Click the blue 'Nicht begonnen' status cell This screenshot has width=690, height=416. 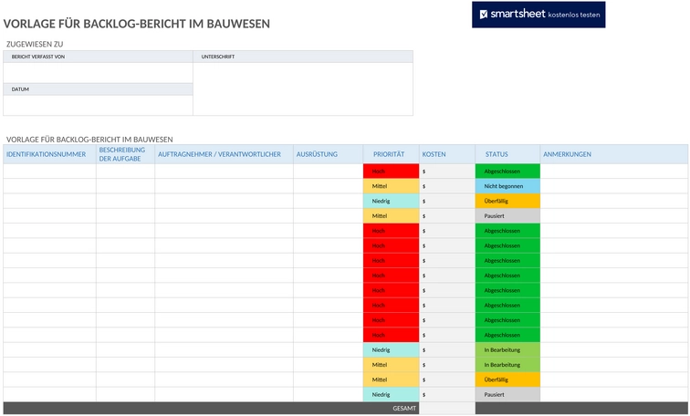(x=507, y=186)
